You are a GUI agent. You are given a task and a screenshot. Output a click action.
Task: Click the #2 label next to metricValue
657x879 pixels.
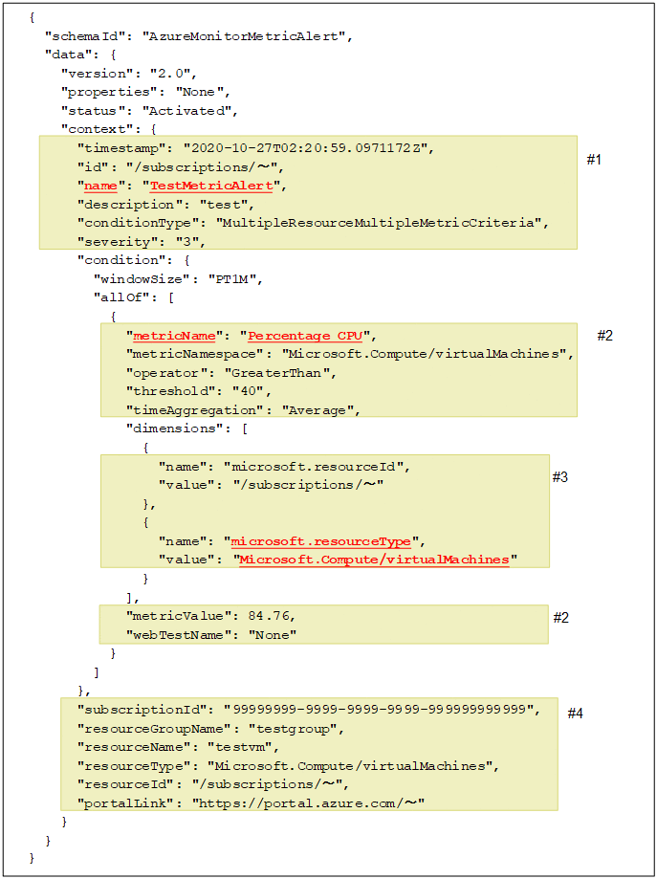560,617
